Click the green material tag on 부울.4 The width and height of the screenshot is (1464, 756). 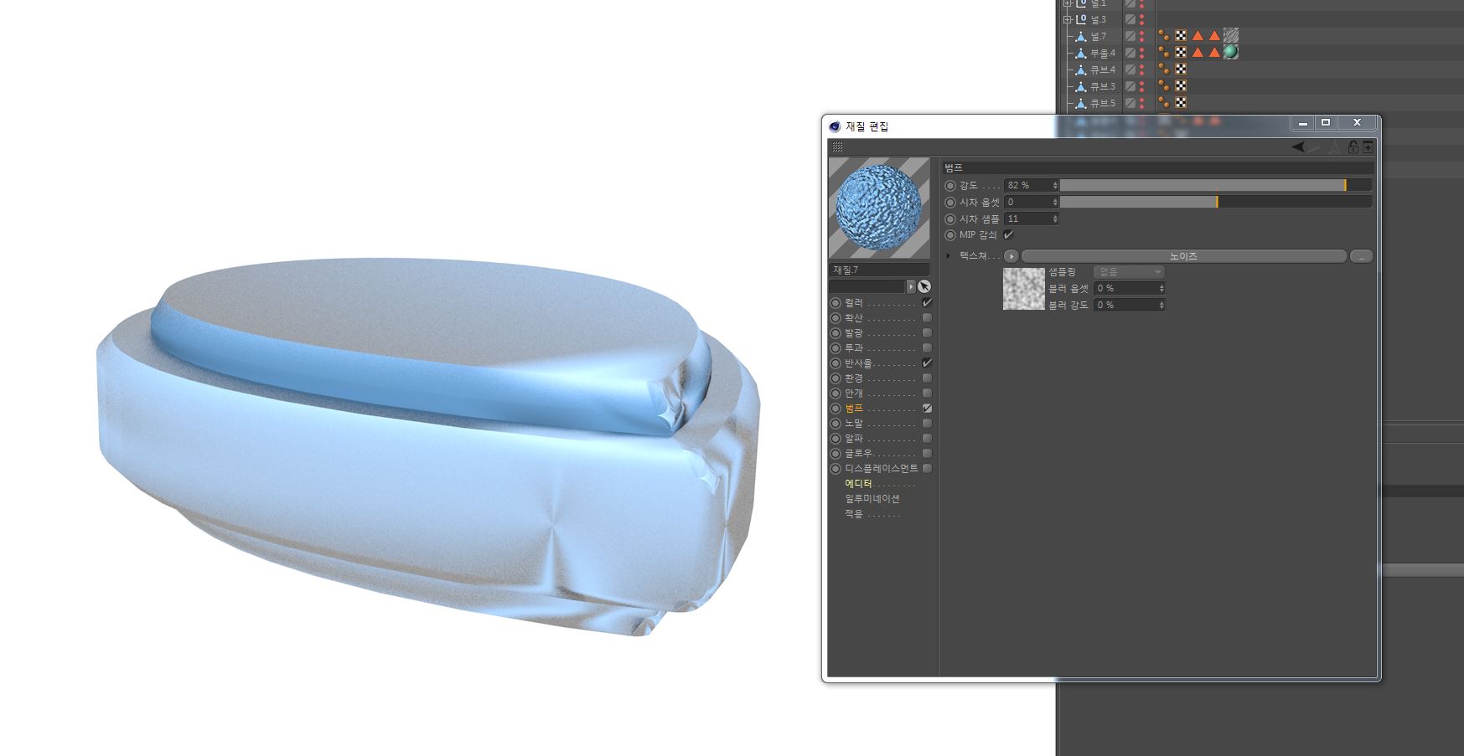click(x=1230, y=52)
